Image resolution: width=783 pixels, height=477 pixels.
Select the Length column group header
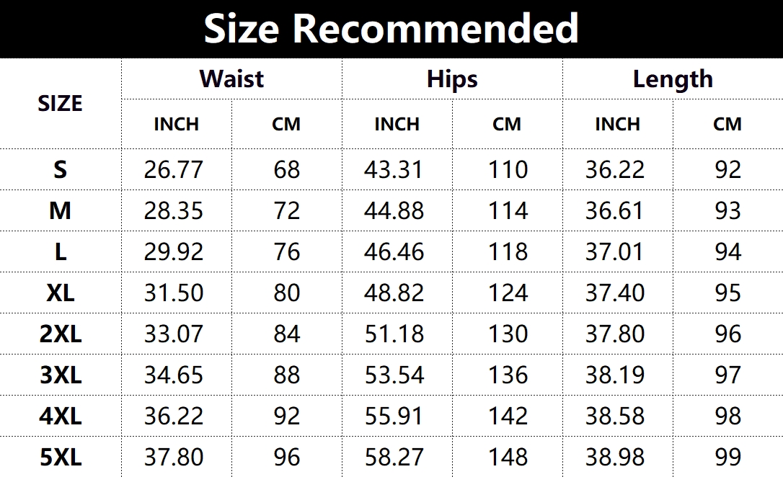(673, 79)
